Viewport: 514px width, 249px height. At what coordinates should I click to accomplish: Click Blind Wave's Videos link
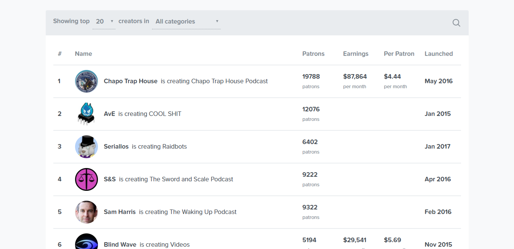(180, 244)
